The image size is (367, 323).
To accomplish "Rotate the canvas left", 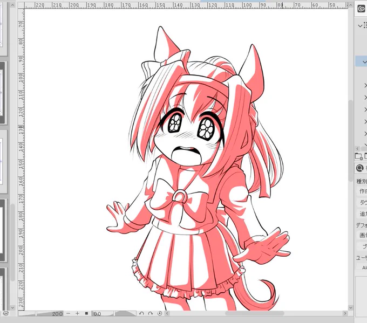I will click(x=141, y=313).
